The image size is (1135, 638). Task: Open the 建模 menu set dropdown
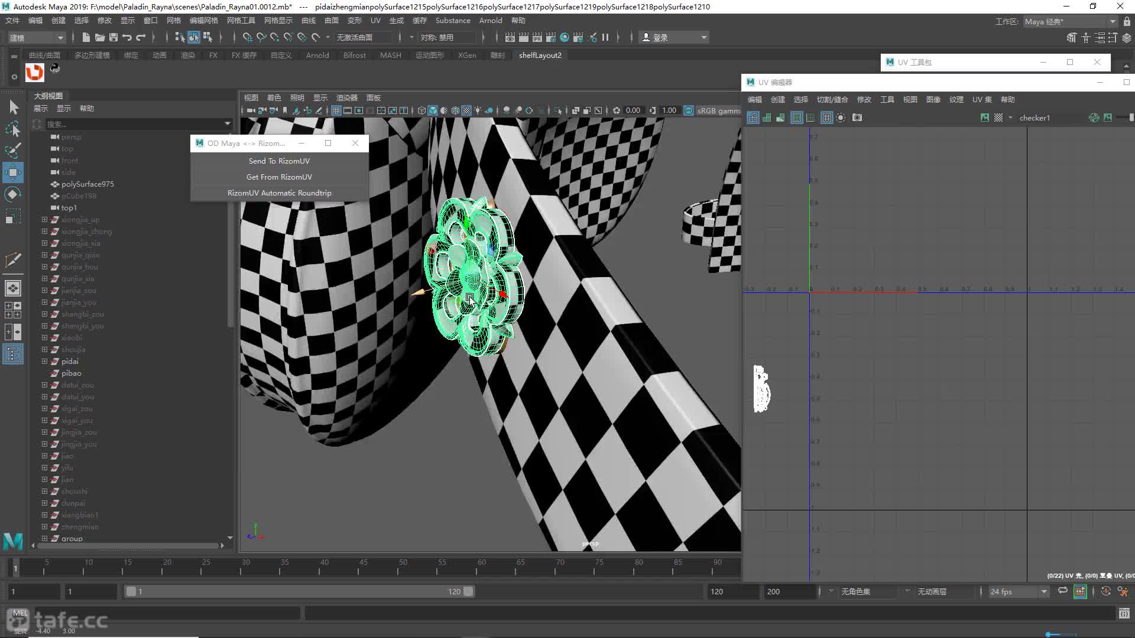[x=36, y=37]
